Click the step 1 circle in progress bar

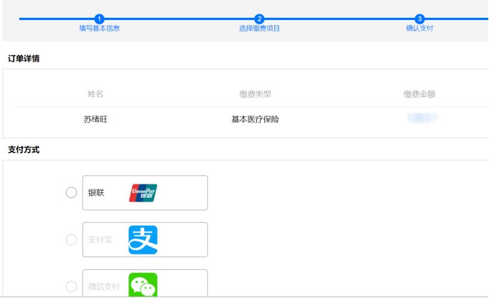[x=99, y=19]
